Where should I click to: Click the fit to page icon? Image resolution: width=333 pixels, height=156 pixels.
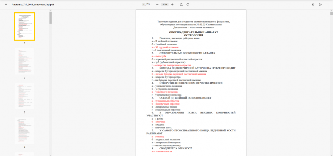[181, 4]
